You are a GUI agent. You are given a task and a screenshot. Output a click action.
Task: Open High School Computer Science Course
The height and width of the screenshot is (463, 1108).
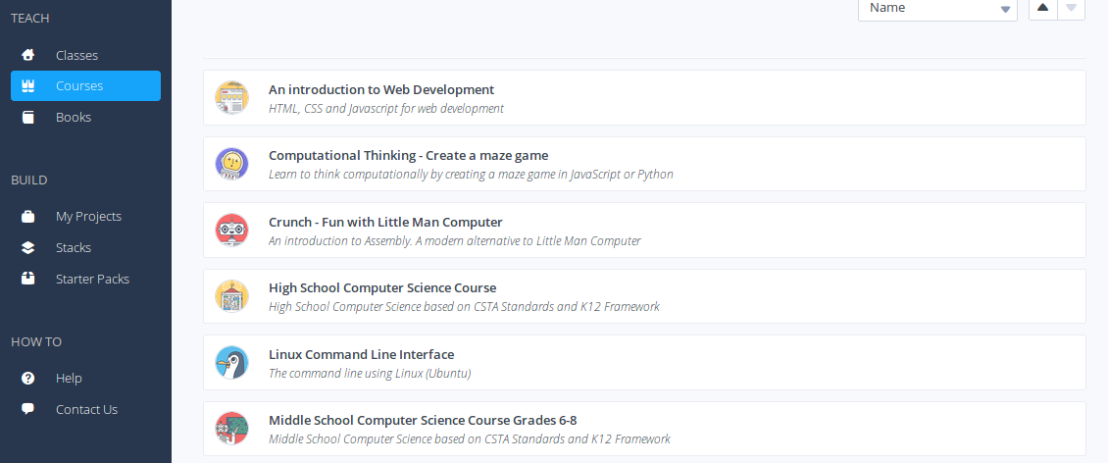click(x=644, y=296)
